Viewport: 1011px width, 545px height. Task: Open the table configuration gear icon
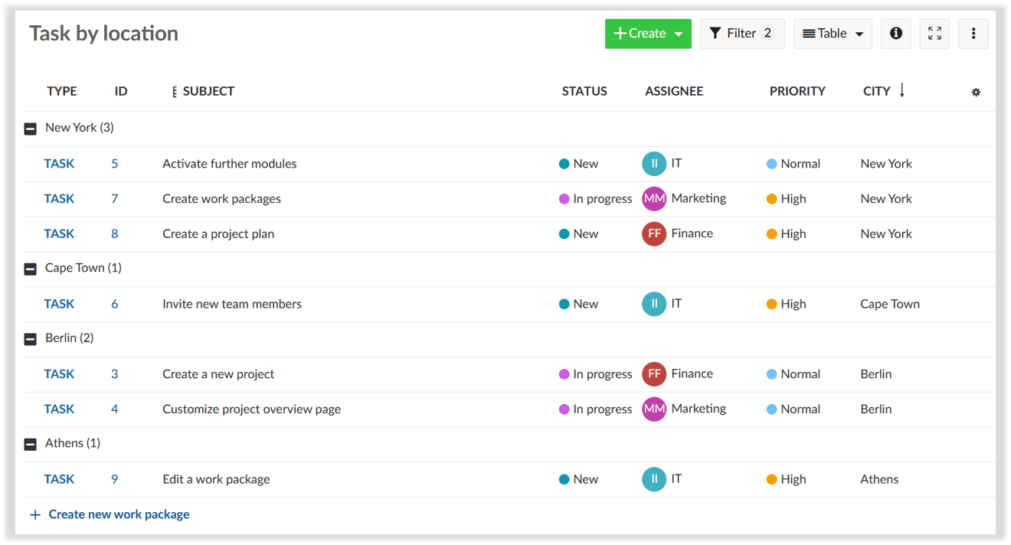[x=976, y=91]
